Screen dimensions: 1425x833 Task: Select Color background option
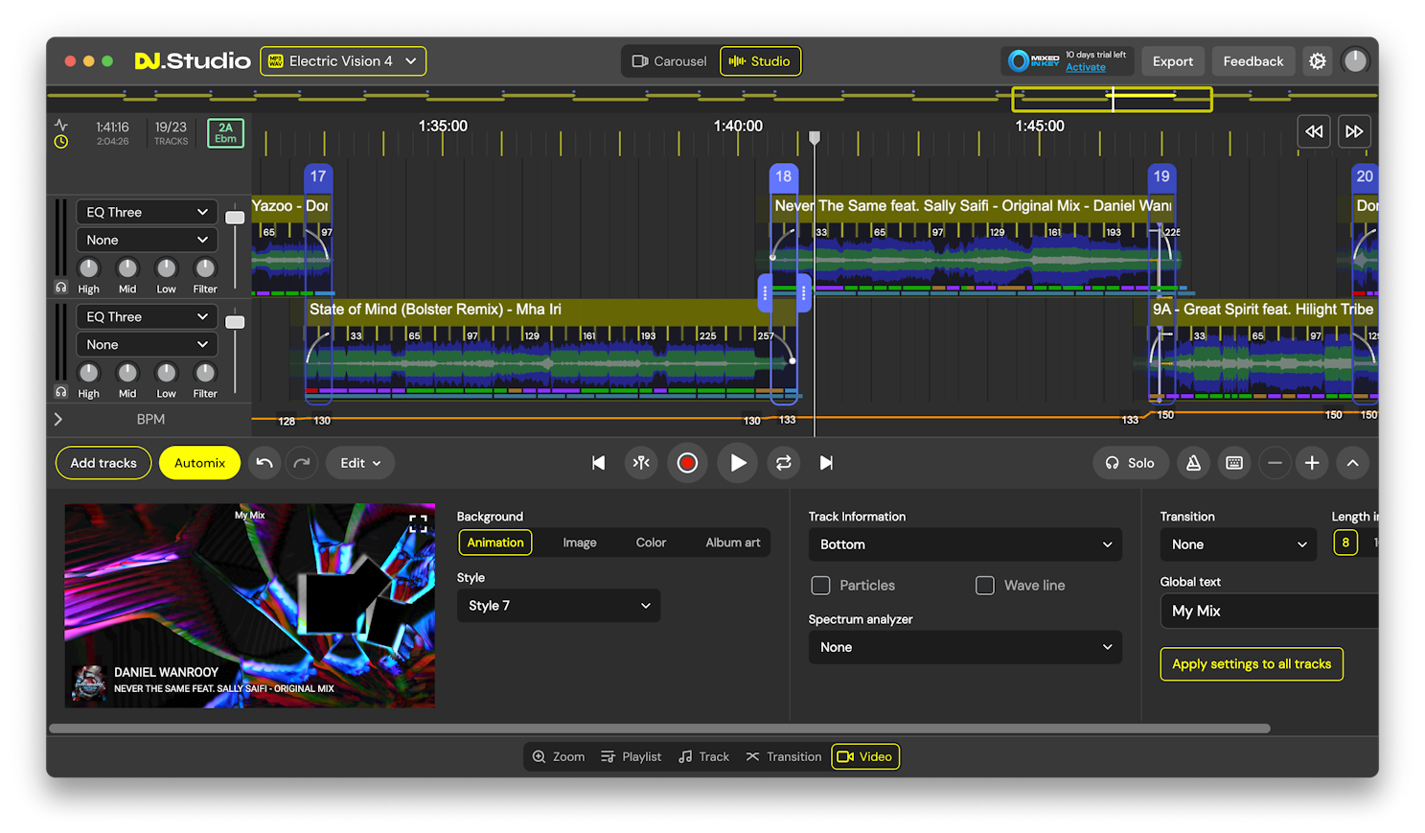pos(651,543)
